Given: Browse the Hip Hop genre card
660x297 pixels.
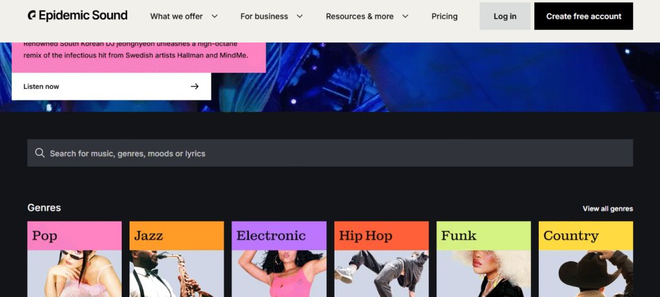Looking at the screenshot, I should pyautogui.click(x=381, y=259).
